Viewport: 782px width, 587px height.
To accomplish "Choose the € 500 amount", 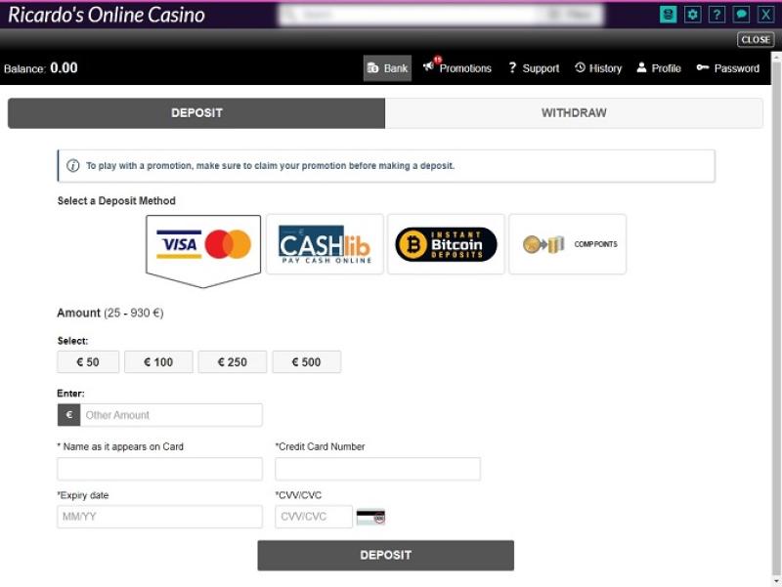I will [307, 362].
